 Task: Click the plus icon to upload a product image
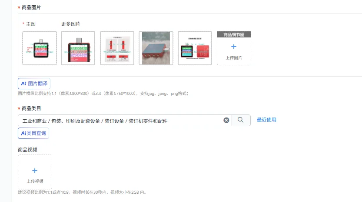234,47
